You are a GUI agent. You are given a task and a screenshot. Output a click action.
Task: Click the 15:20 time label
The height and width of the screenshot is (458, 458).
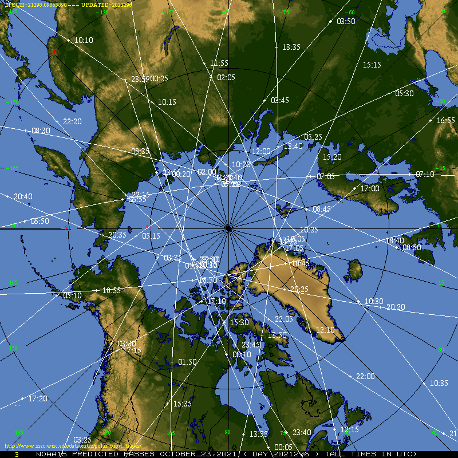tap(332, 157)
